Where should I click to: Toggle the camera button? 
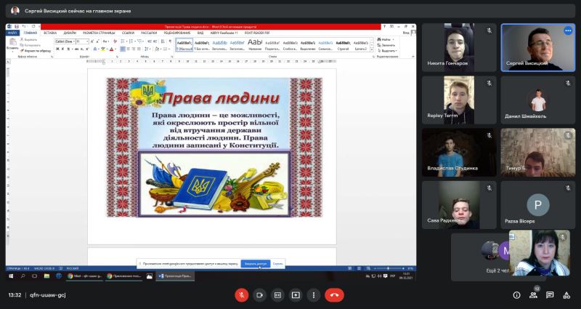(x=260, y=295)
